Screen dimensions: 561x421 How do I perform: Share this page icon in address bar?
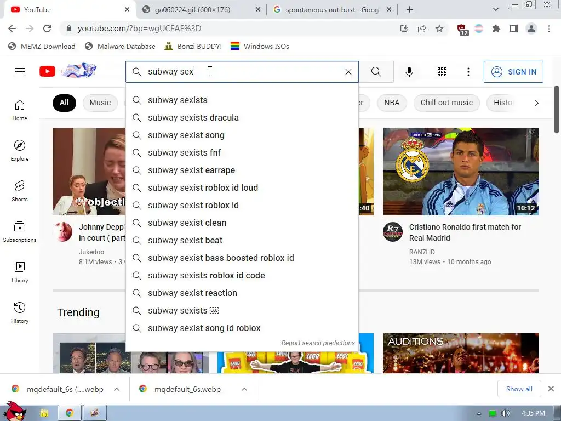421,29
